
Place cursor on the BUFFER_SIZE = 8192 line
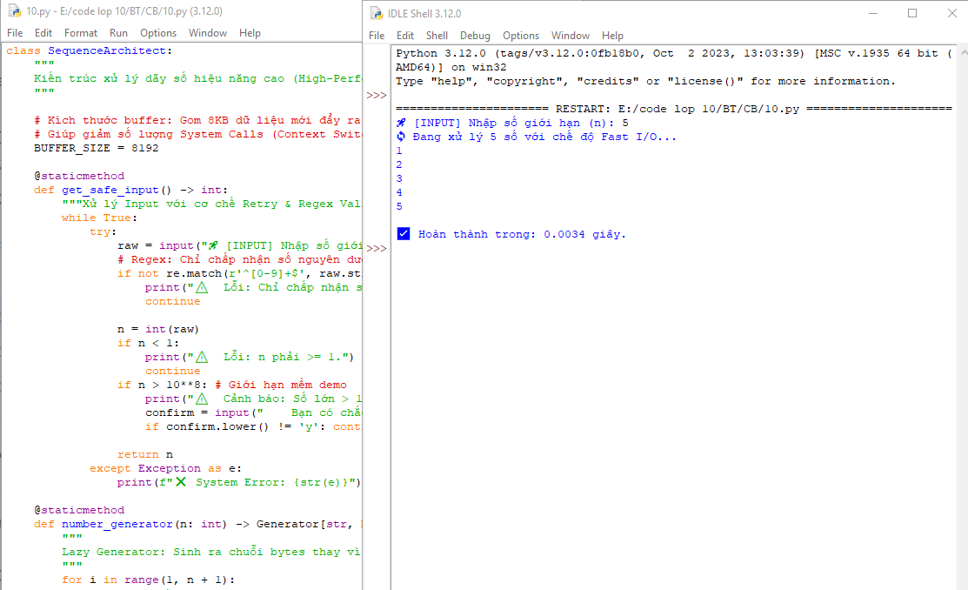click(x=96, y=148)
